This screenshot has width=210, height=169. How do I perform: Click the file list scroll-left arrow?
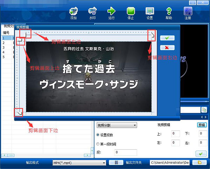[x=5, y=155]
